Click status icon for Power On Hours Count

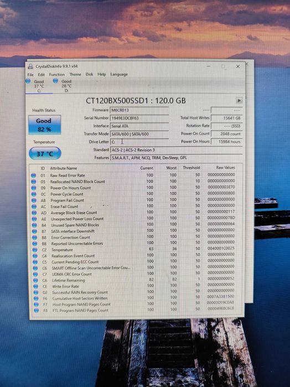[34, 188]
